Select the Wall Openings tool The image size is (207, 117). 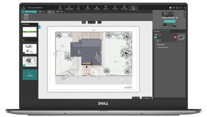[69, 8]
